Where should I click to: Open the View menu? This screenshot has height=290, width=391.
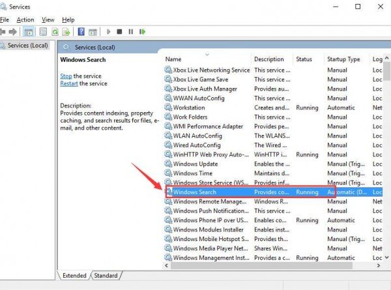coord(48,20)
